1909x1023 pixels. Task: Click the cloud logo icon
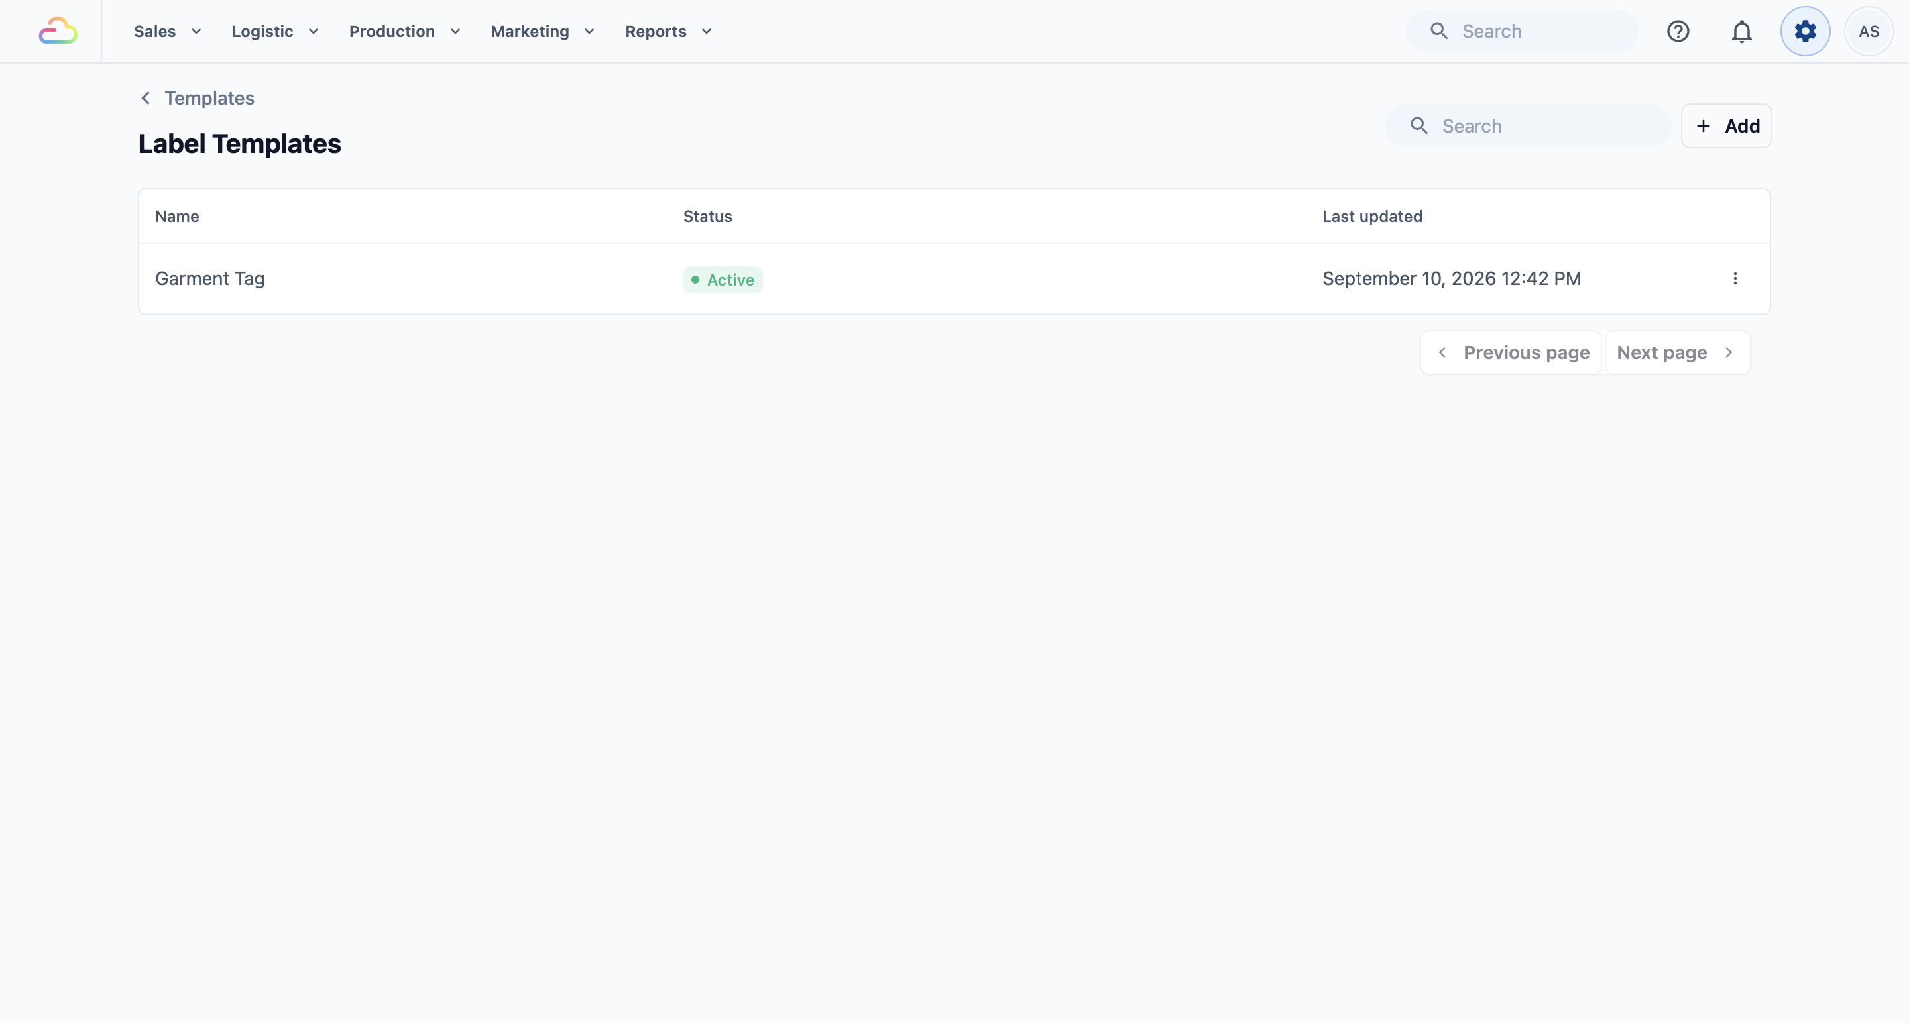coord(58,31)
